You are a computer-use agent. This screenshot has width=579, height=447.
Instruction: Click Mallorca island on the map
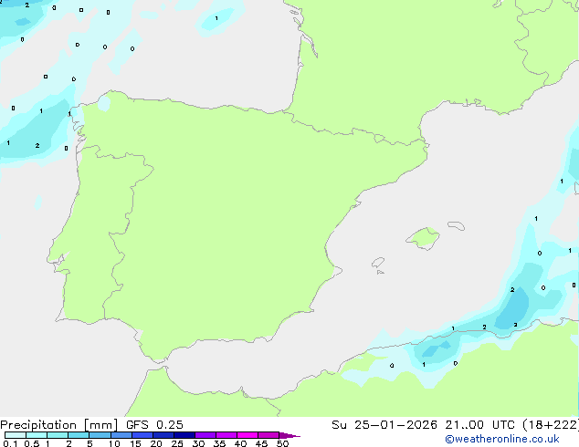click(x=423, y=239)
